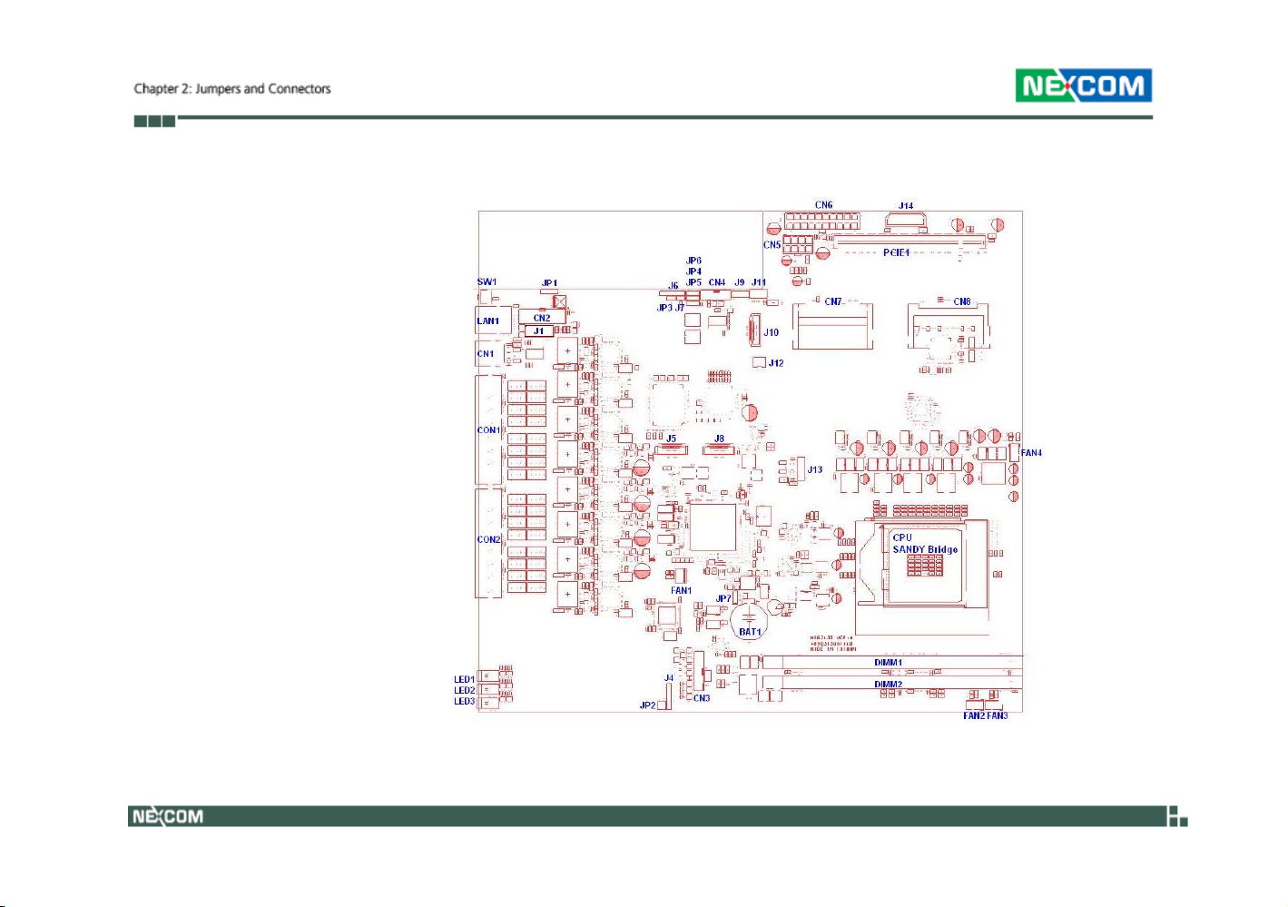Click the chapter title 'Jumpers and Connectors'
The width and height of the screenshot is (1288, 907).
[262, 89]
